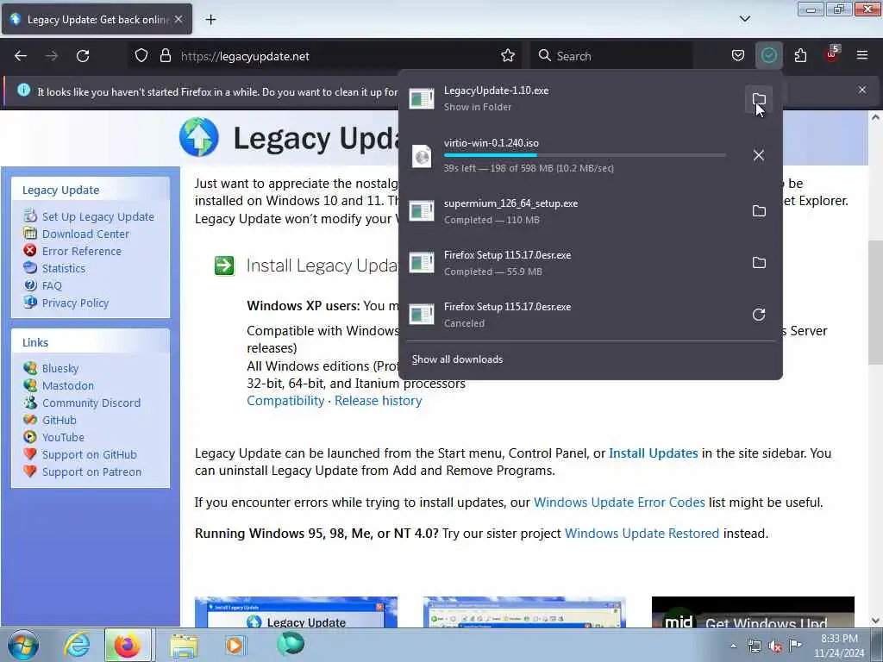Open a new browser tab
The image size is (883, 662).
point(210,20)
